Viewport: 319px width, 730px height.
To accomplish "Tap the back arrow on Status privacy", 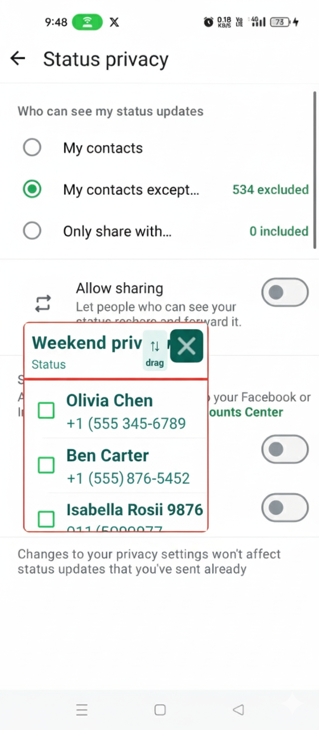I will [x=17, y=58].
